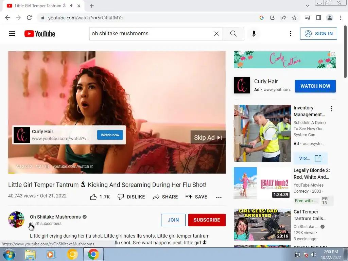Click the DISLIKE thumbs down button

point(131,197)
